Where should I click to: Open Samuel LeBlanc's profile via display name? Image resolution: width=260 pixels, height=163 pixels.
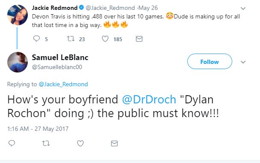60,57
